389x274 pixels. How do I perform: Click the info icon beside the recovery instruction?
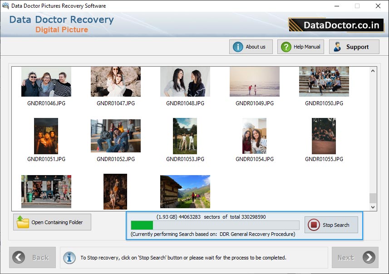(69, 258)
